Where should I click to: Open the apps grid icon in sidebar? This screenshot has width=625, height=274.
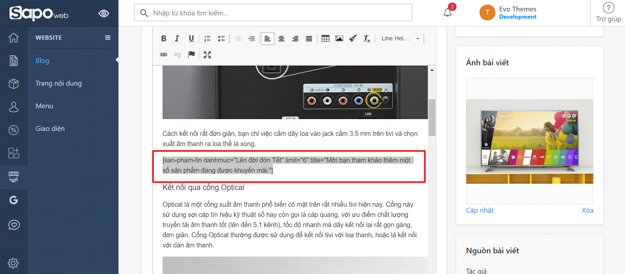point(13,153)
